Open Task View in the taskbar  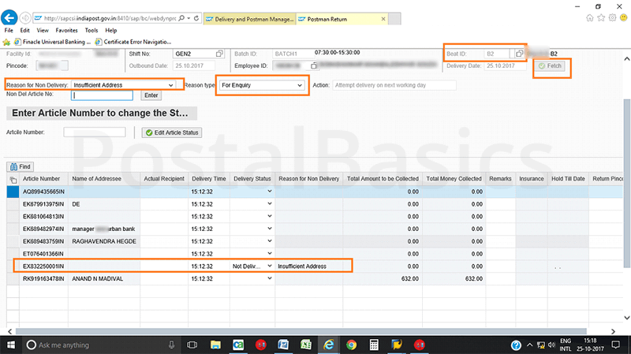click(x=192, y=345)
